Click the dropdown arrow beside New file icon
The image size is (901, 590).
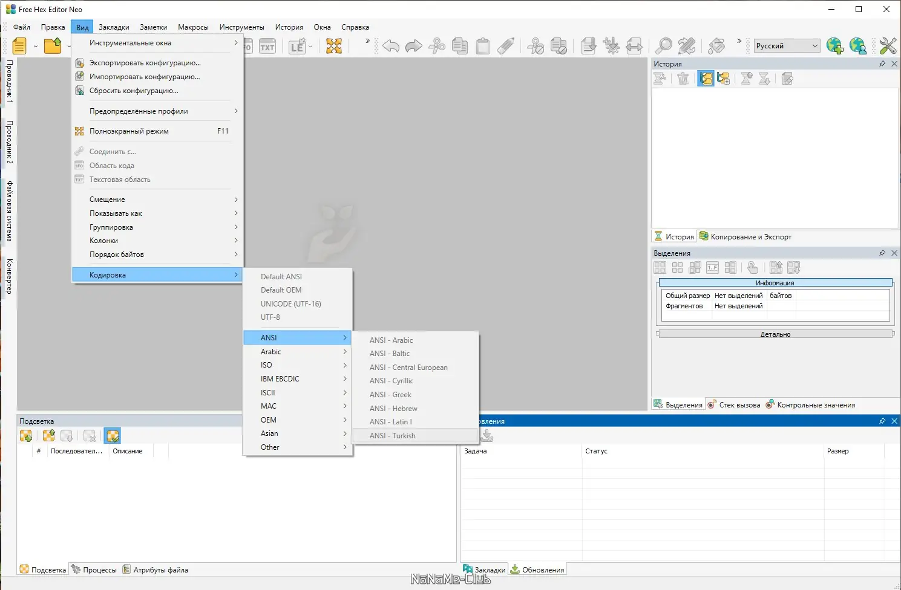click(x=36, y=47)
